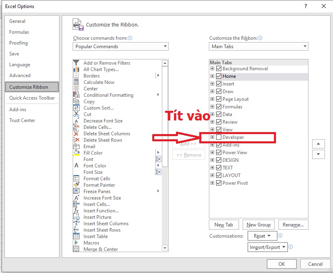Click the calculator icon for Calculate Now
This screenshot has height=273, width=333.
76,82
